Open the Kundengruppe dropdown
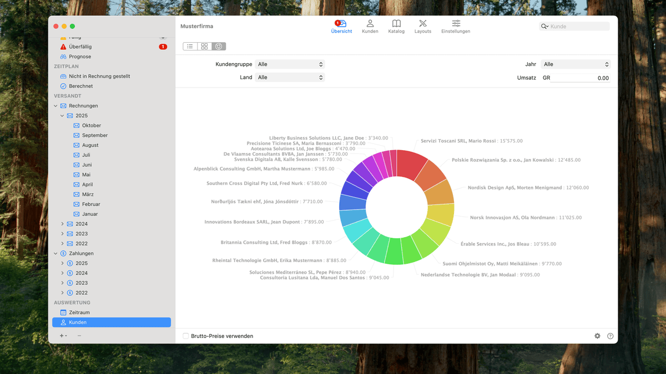The image size is (666, 374). [290, 64]
